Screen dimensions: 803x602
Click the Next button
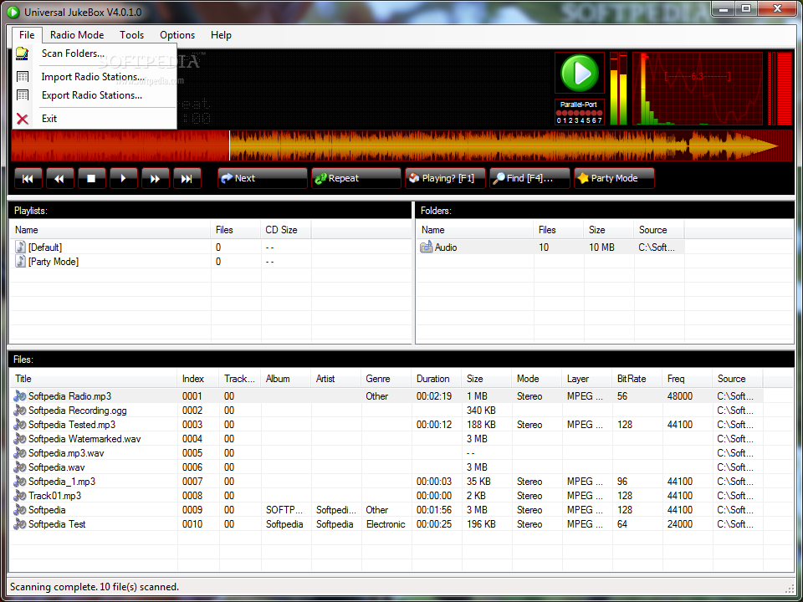262,179
